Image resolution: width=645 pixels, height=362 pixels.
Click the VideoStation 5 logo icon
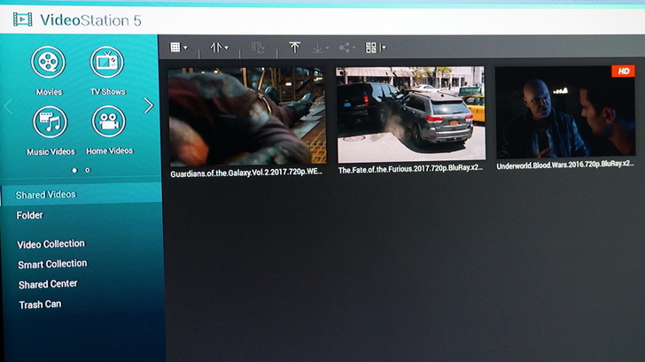(22, 19)
